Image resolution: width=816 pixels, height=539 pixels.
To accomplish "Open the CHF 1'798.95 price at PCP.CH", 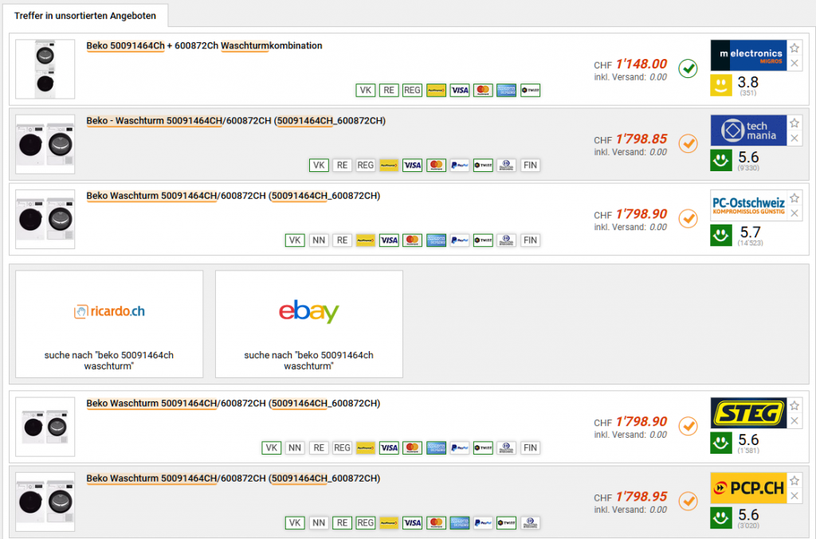I will click(x=641, y=496).
